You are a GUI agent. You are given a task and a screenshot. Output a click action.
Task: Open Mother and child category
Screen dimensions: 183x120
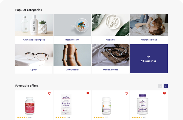[149, 40]
